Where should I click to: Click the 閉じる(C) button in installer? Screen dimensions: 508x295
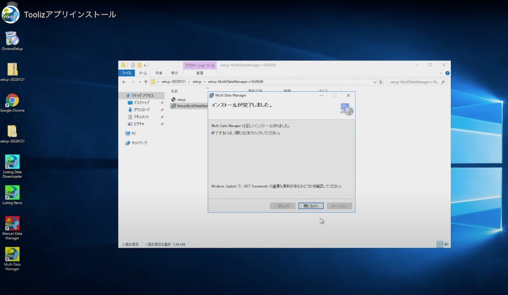coord(311,206)
